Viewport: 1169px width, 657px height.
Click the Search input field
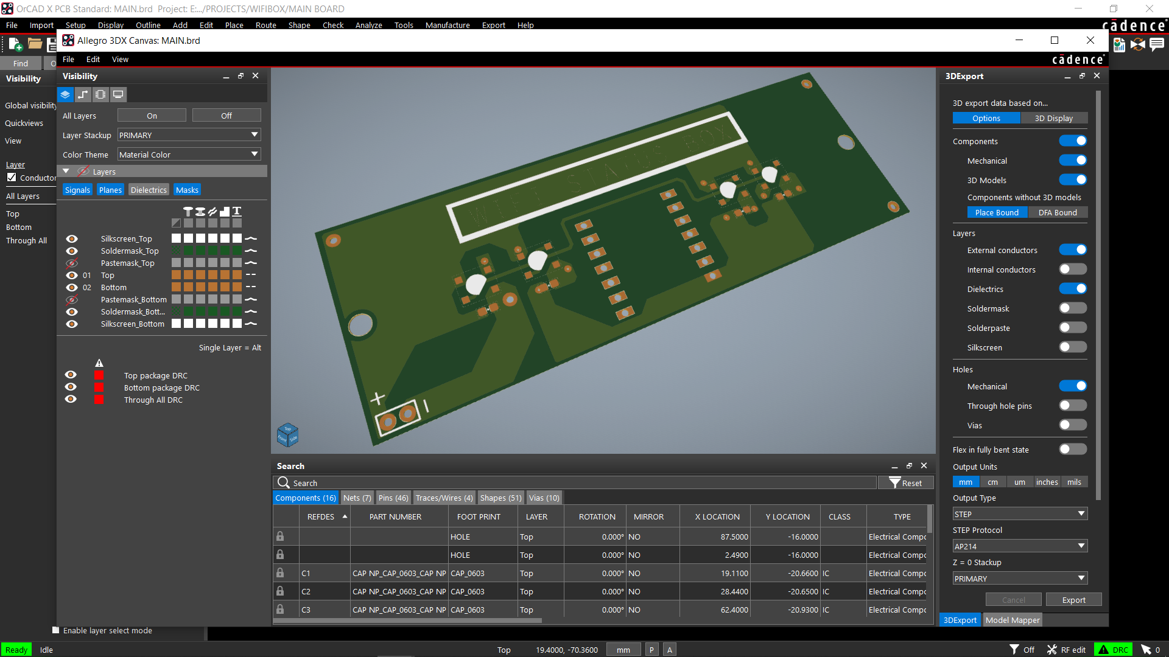(575, 482)
